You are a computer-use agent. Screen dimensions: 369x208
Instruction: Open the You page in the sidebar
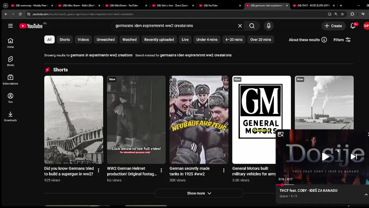(x=10, y=98)
